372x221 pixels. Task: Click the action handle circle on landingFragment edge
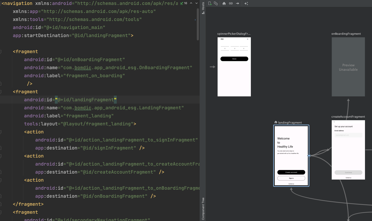309,156
